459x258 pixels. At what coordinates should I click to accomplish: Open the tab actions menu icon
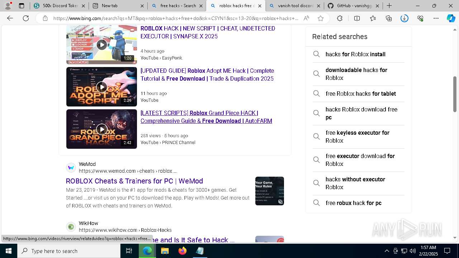22,6
